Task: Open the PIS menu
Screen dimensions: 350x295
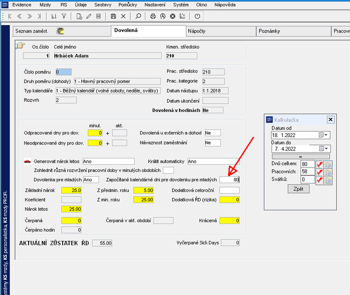Action: 64,5
